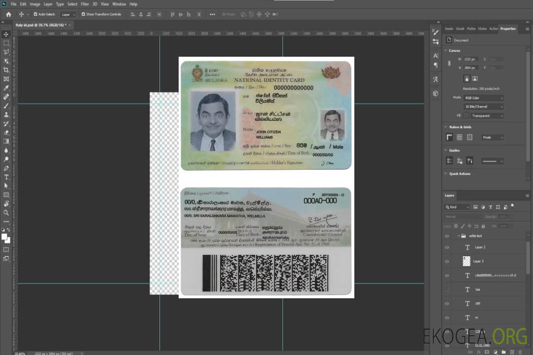Collapse the Quick Actions section
Viewport: 533px width, 355px height.
[446, 174]
